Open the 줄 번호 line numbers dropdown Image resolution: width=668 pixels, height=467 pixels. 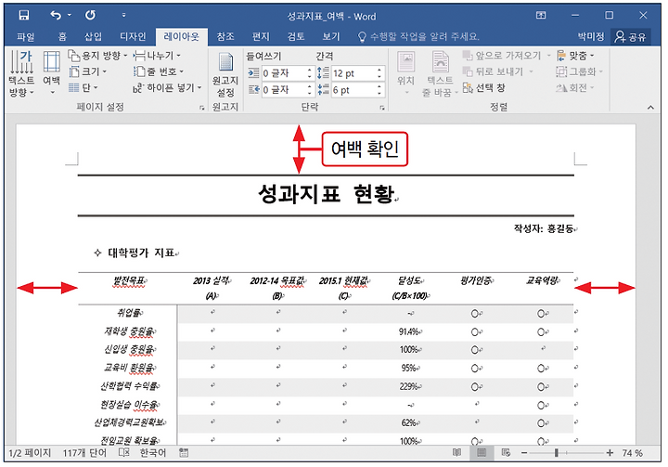tap(158, 71)
